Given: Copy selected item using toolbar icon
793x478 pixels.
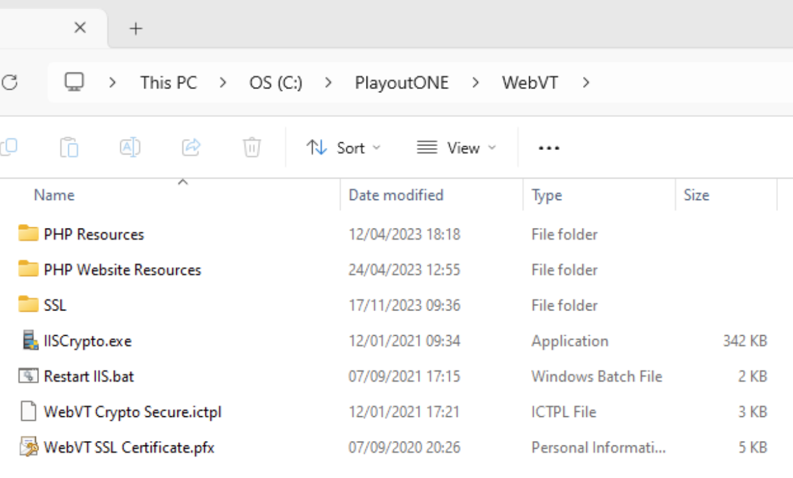Looking at the screenshot, I should click(x=8, y=147).
